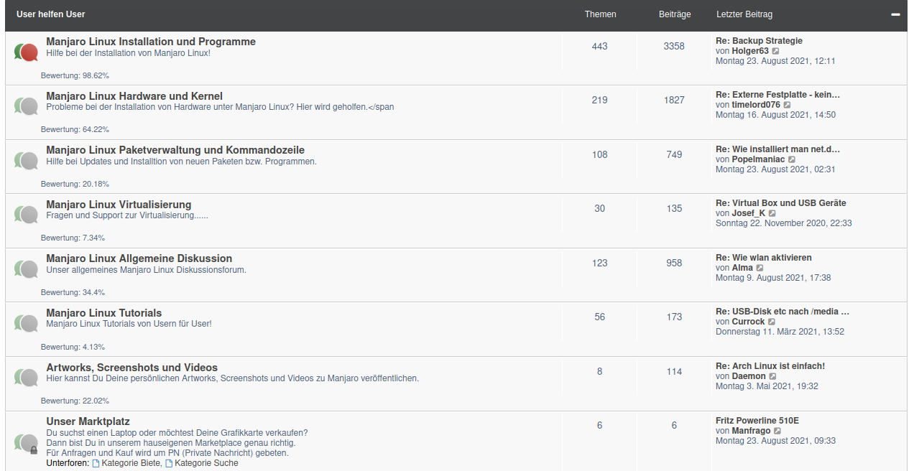Open Artworks, Screenshots und Videos forum
This screenshot has width=914, height=471.
point(132,368)
